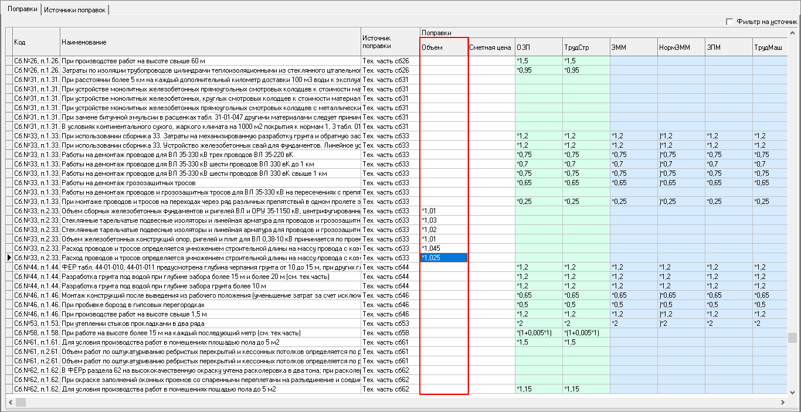Screen dimensions: 801x412
Task: Click the *(1+0,005*1) cell under ОЗП
Action: [x=538, y=333]
